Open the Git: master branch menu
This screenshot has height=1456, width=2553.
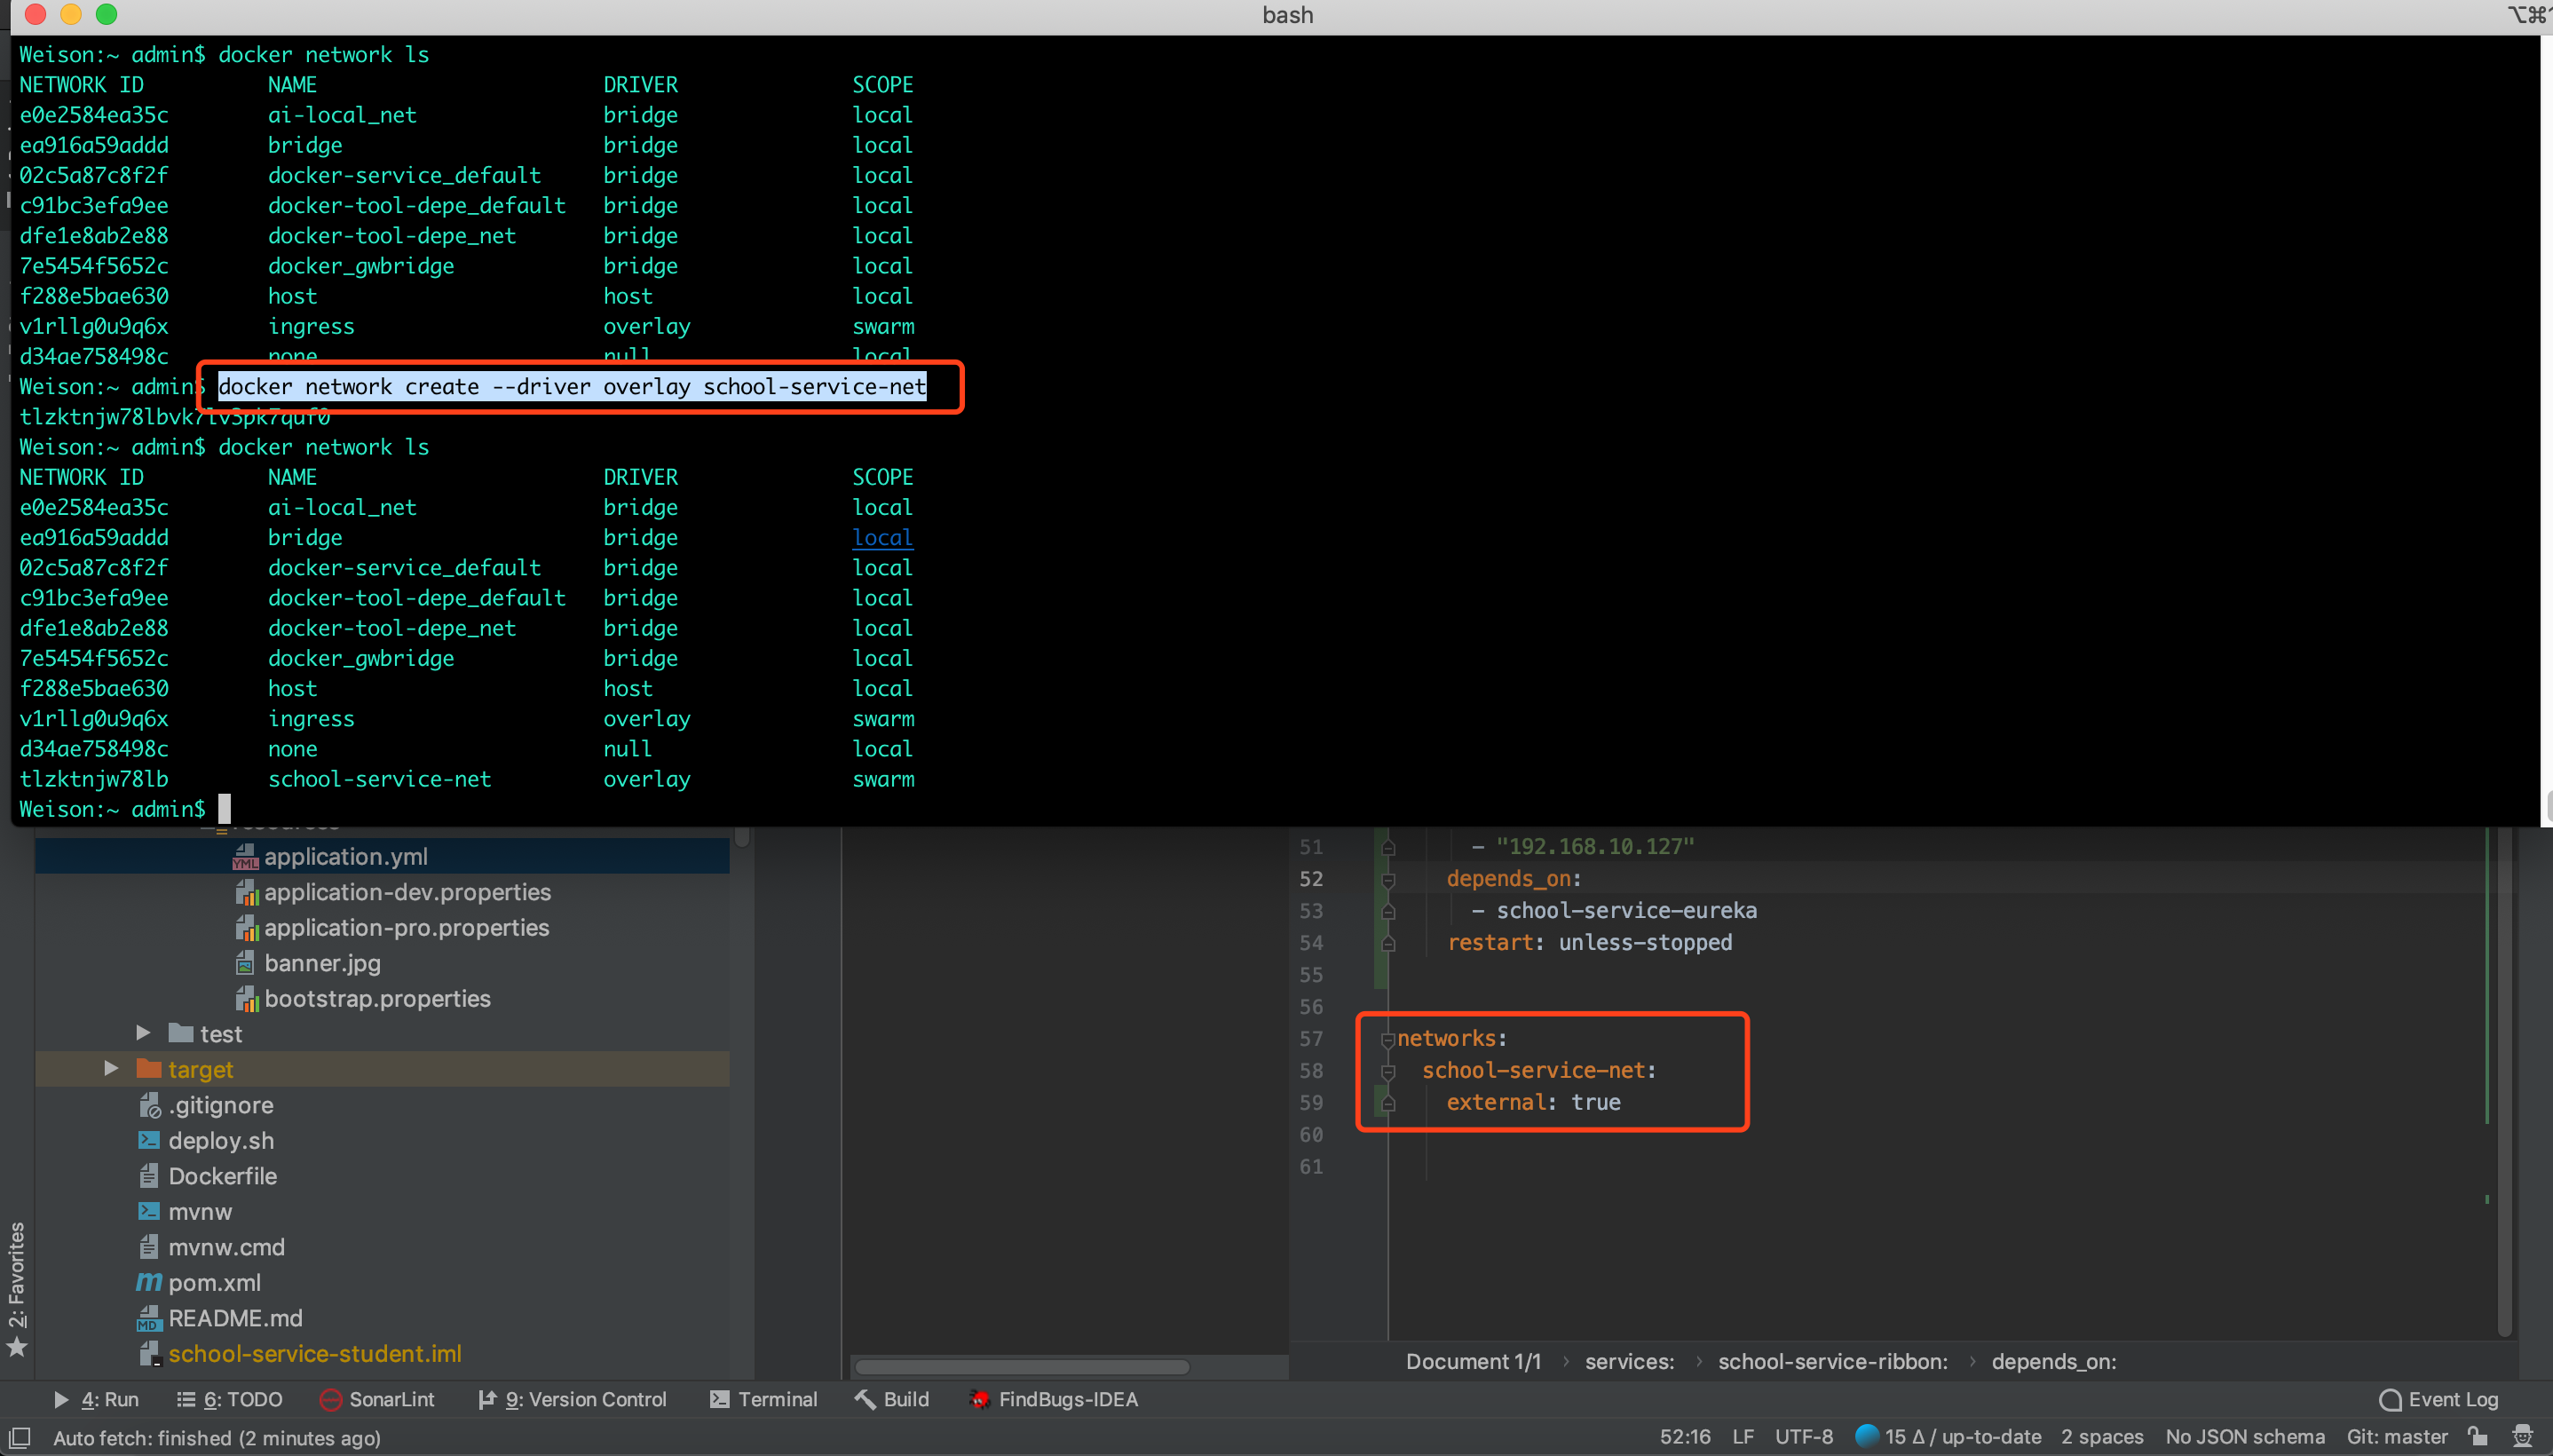click(x=2397, y=1437)
